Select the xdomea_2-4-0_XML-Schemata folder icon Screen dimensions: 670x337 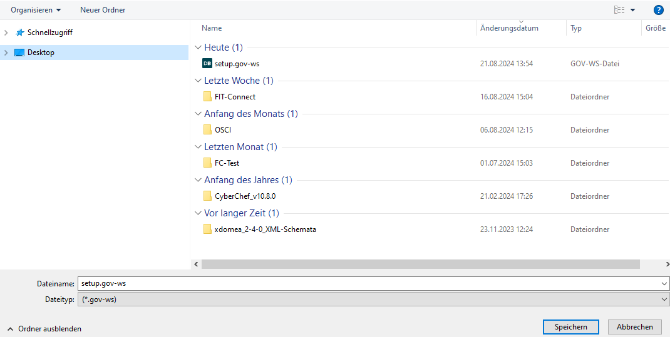[x=207, y=229]
